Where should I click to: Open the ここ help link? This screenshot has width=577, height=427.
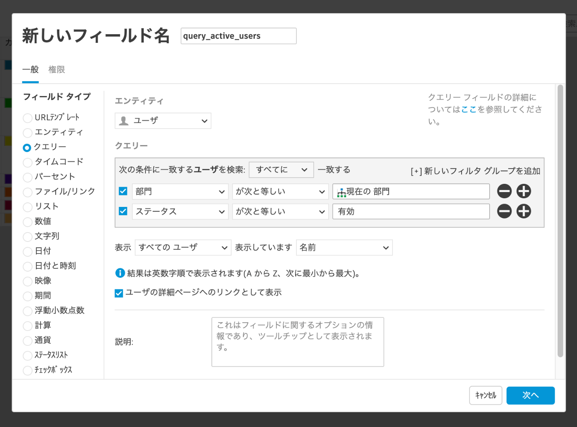click(x=469, y=109)
